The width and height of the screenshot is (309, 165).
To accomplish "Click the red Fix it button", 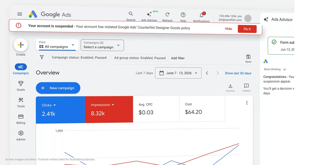I will click(247, 29).
